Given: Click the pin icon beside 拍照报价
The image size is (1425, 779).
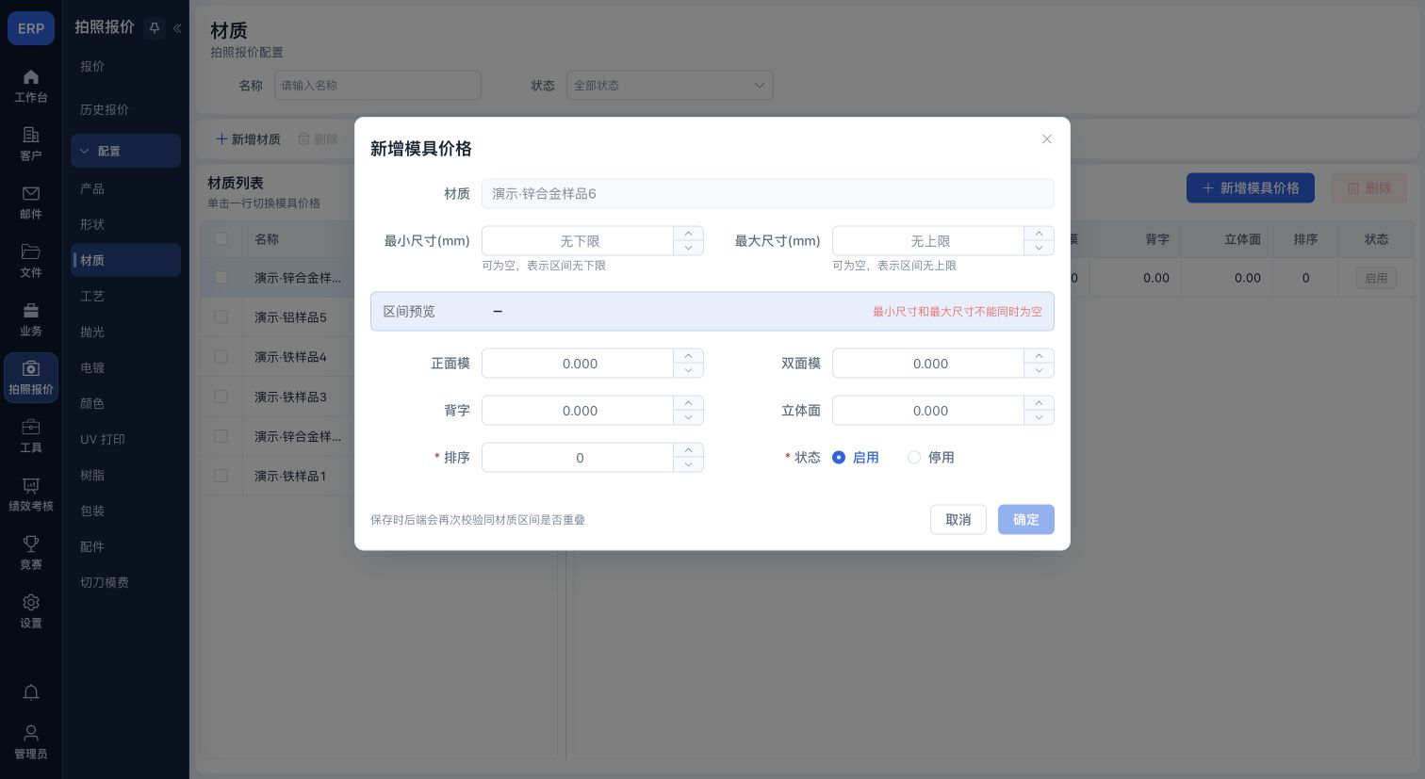Looking at the screenshot, I should 155,28.
